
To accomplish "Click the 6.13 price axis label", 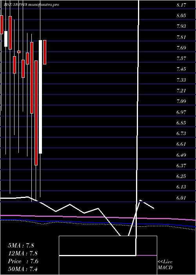I will [x=181, y=187].
